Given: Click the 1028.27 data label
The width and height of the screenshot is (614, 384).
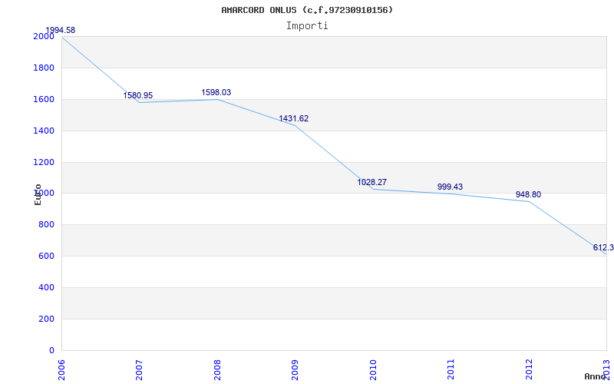Looking at the screenshot, I should click(372, 182).
